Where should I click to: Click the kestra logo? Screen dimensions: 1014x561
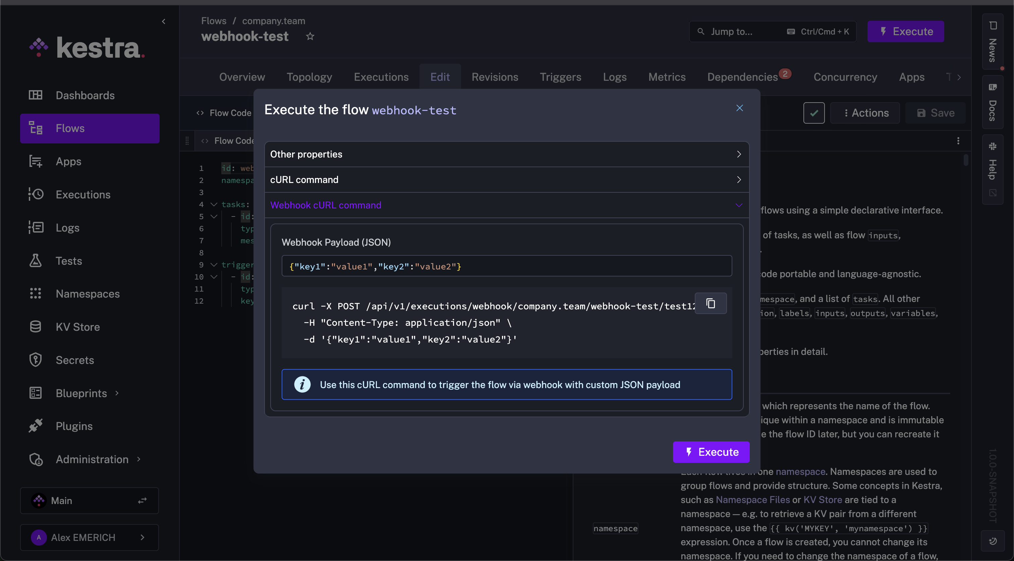[x=87, y=48]
